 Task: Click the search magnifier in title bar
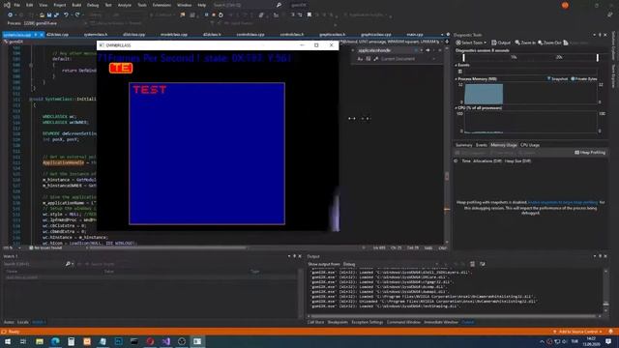click(279, 5)
